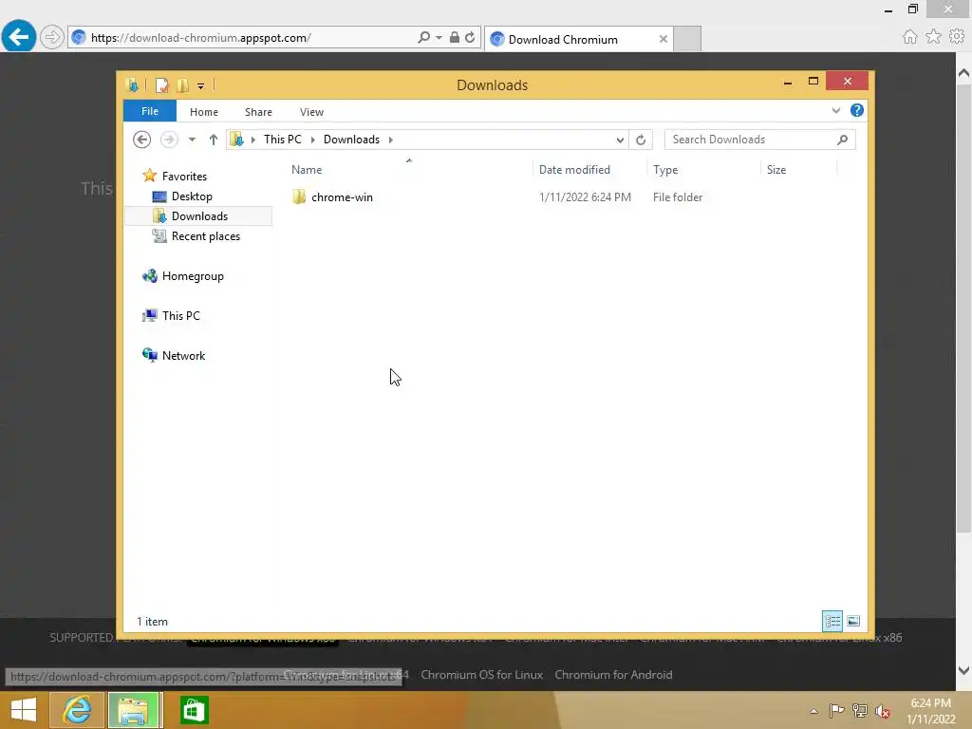Refresh the Downloads folder
The image size is (972, 729).
(641, 140)
